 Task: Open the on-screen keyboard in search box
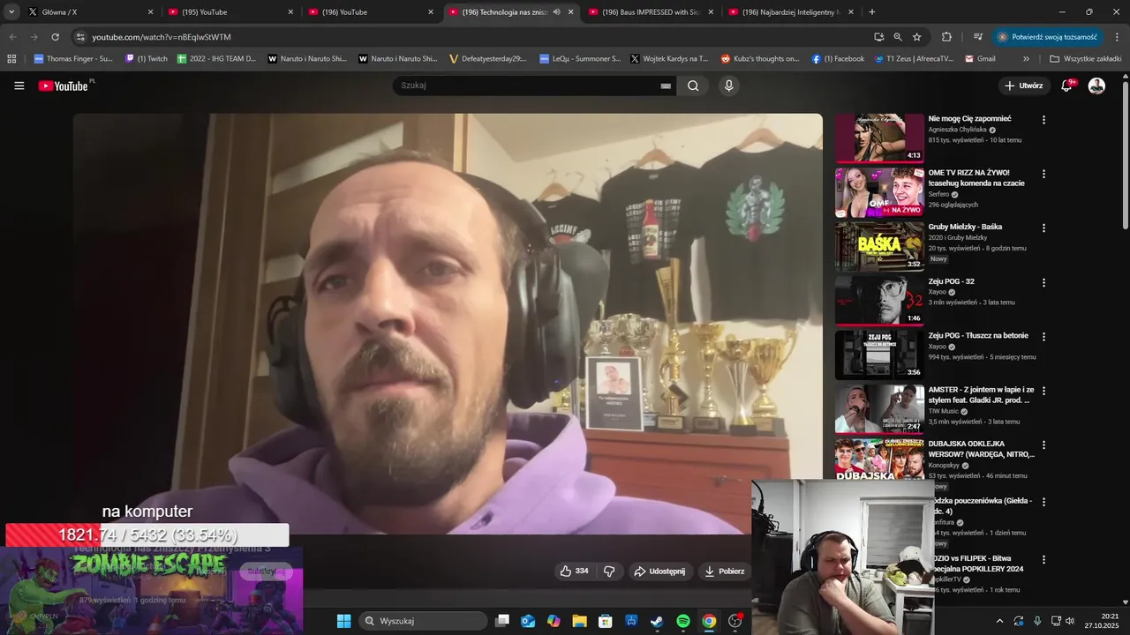point(666,86)
